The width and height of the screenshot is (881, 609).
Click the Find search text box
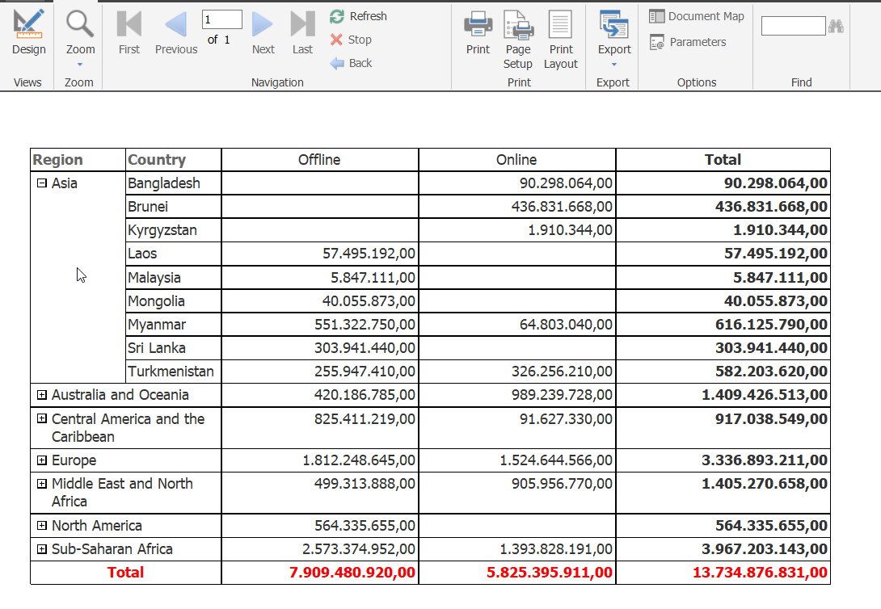[x=793, y=26]
